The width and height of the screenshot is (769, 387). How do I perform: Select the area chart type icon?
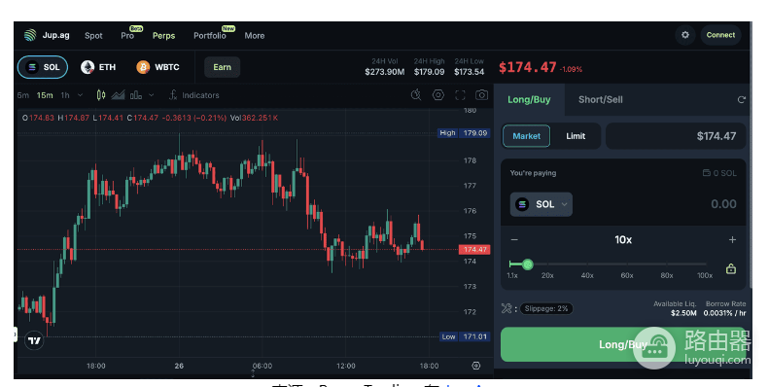[x=118, y=95]
